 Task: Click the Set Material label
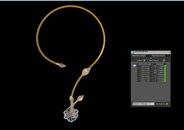coord(161,104)
